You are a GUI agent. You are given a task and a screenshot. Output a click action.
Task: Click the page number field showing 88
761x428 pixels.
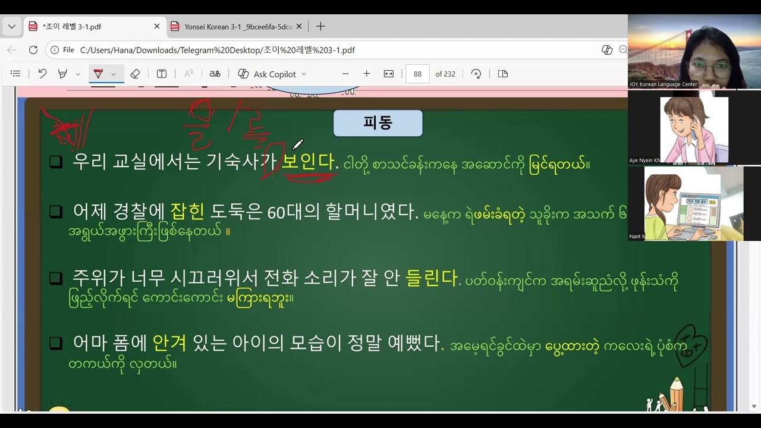tap(417, 74)
